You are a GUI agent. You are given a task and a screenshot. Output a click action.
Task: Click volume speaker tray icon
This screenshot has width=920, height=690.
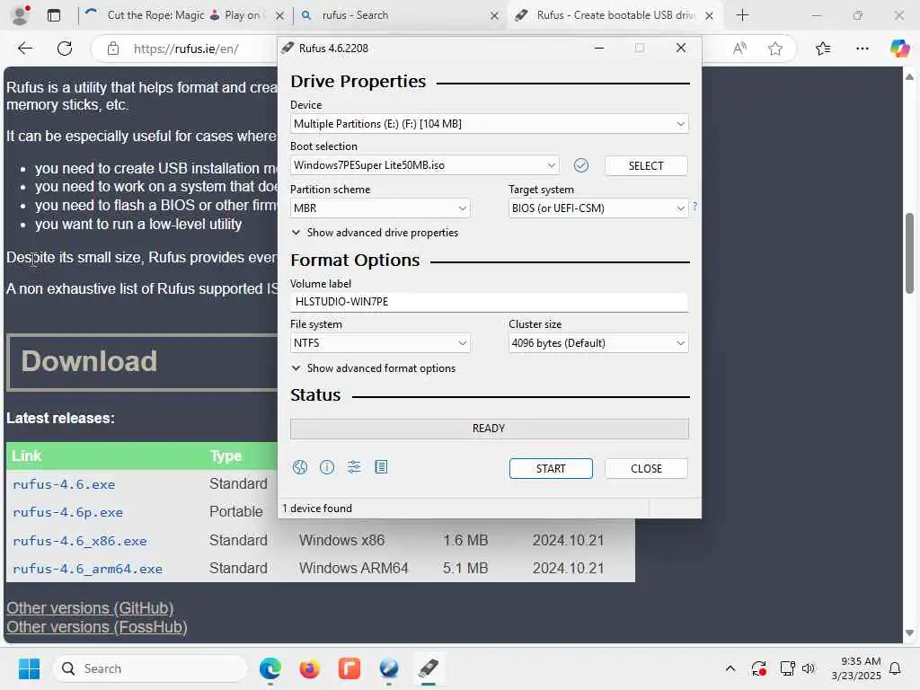coord(809,668)
